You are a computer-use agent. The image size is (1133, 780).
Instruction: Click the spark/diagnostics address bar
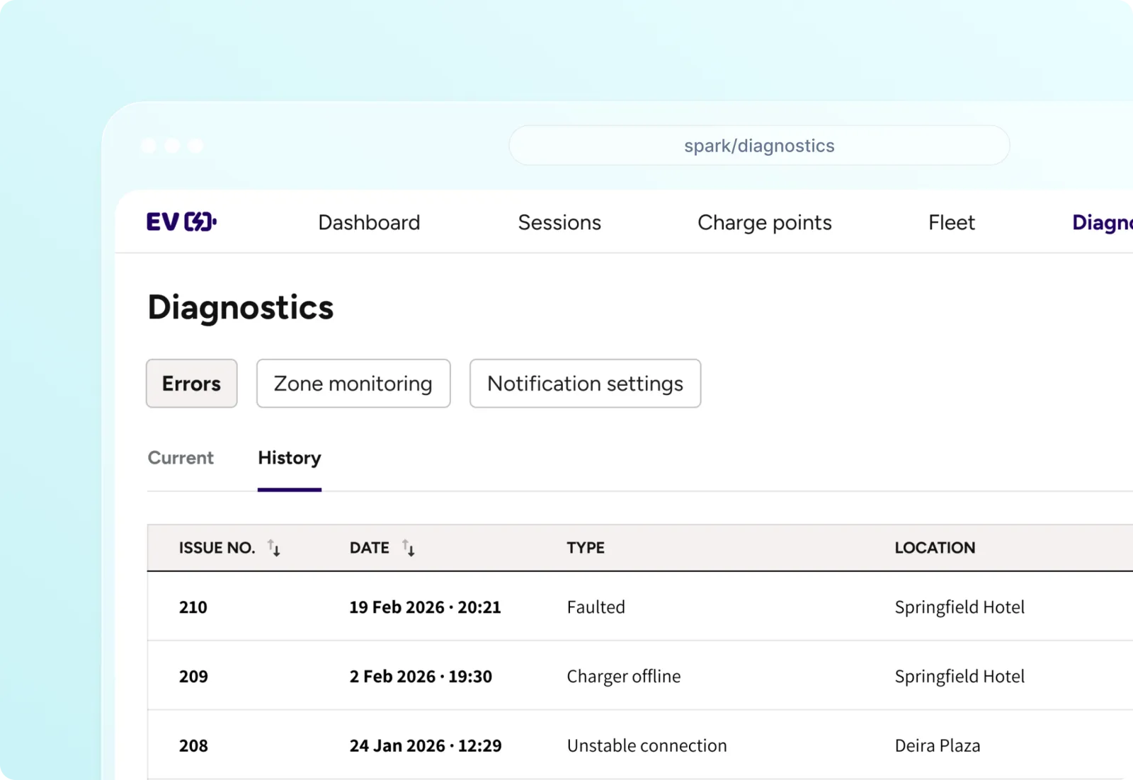point(758,146)
